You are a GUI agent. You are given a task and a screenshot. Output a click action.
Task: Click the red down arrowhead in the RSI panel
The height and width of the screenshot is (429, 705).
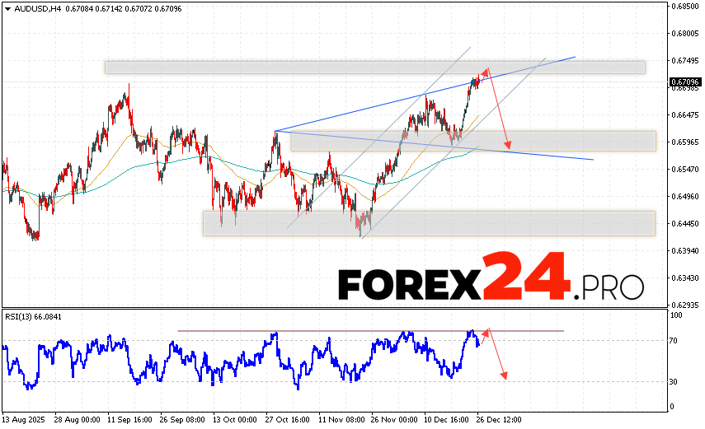point(503,376)
